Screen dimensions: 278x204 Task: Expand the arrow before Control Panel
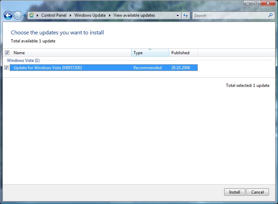tap(38, 15)
